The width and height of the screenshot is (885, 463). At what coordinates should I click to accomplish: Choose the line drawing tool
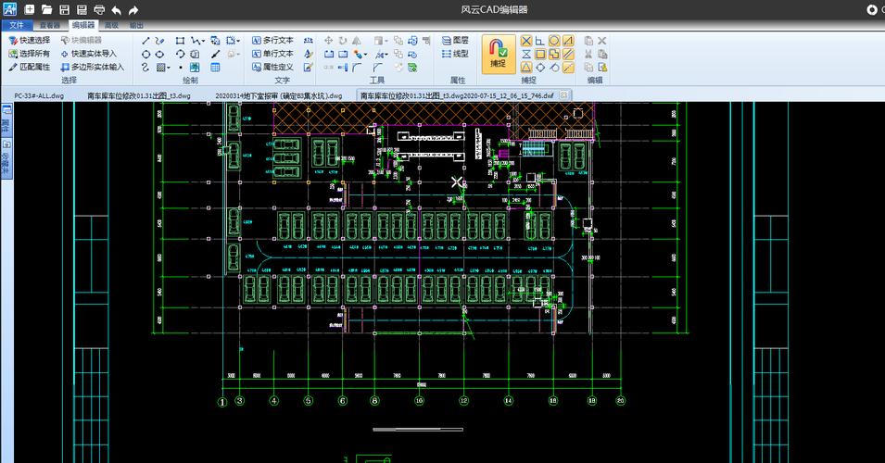[145, 41]
